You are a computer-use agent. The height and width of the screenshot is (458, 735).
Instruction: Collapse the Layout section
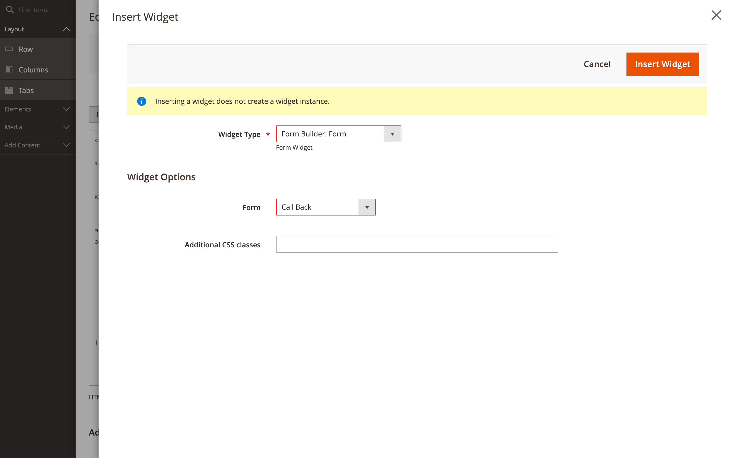pos(66,29)
